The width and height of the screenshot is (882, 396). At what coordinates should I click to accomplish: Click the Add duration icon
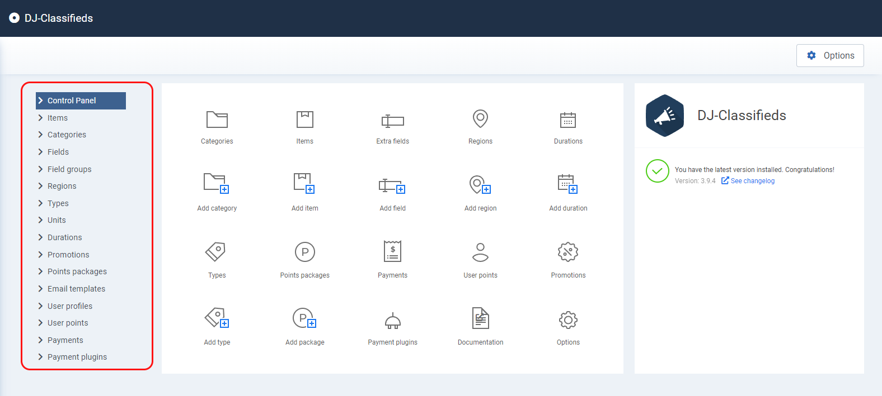pos(568,183)
